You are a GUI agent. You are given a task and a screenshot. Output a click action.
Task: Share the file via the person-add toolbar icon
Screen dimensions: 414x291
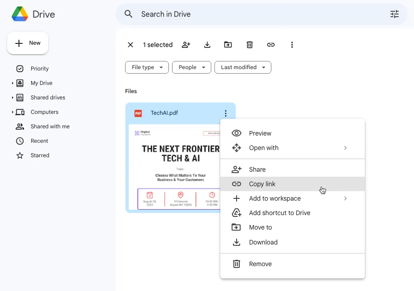click(186, 45)
